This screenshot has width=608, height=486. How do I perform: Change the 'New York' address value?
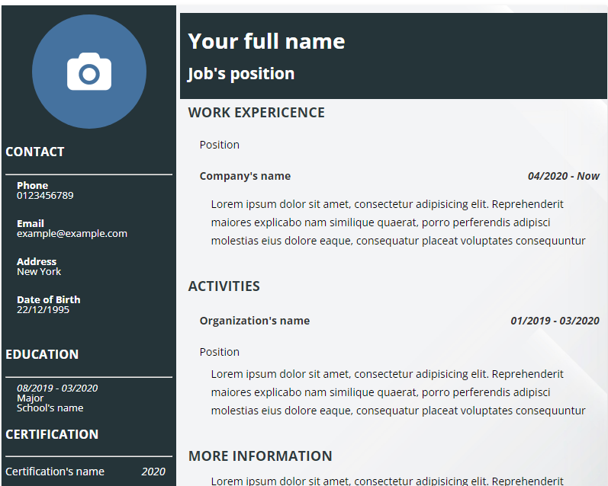(x=39, y=272)
